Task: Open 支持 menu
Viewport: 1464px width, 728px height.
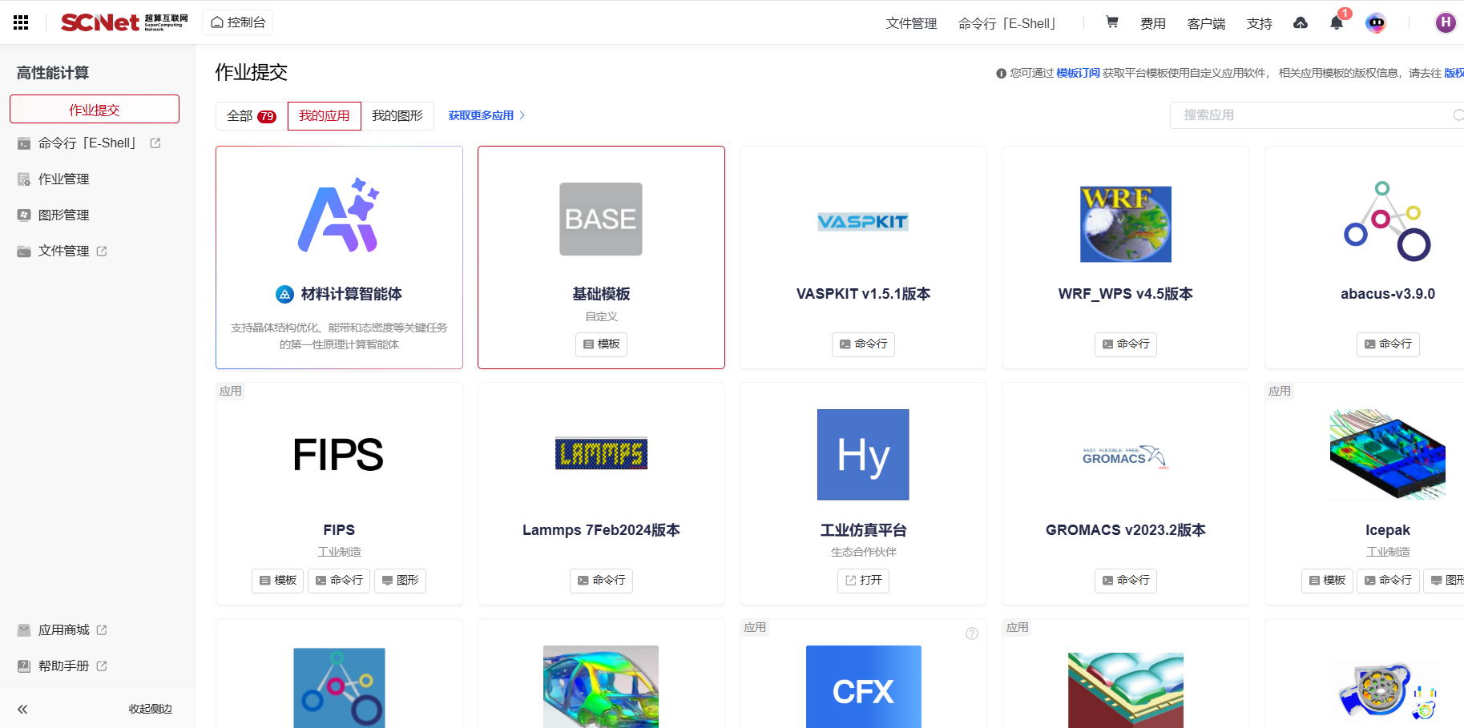Action: (1260, 23)
